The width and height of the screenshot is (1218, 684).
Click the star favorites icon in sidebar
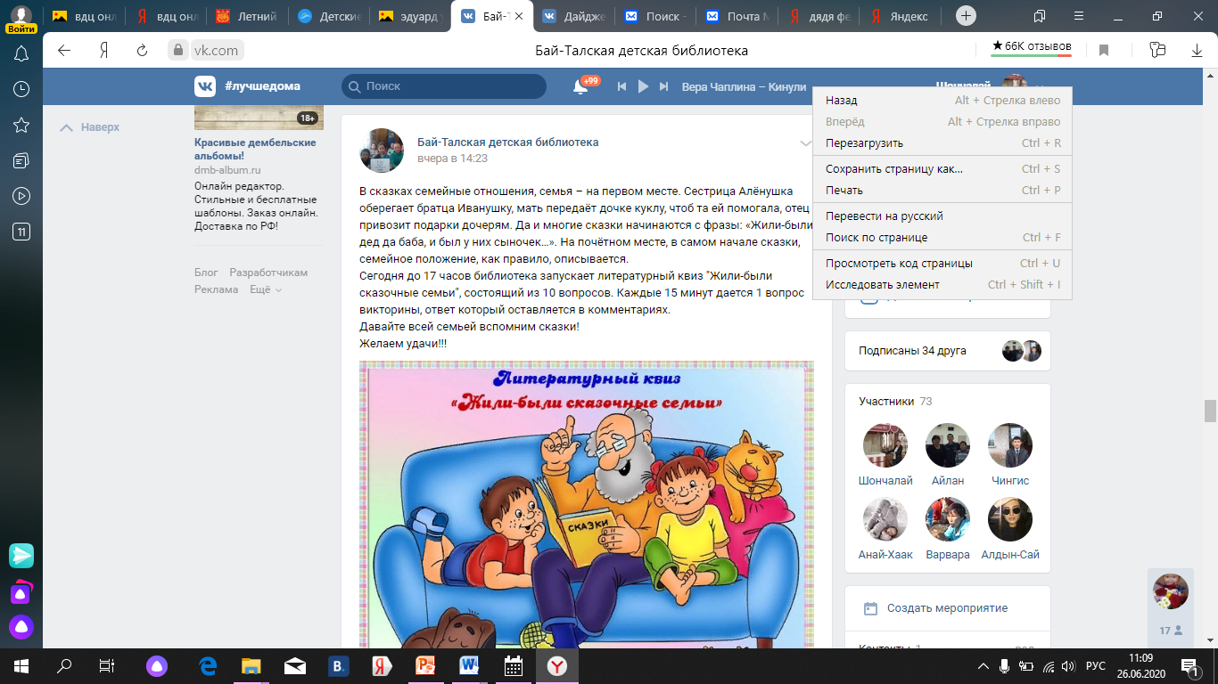21,125
